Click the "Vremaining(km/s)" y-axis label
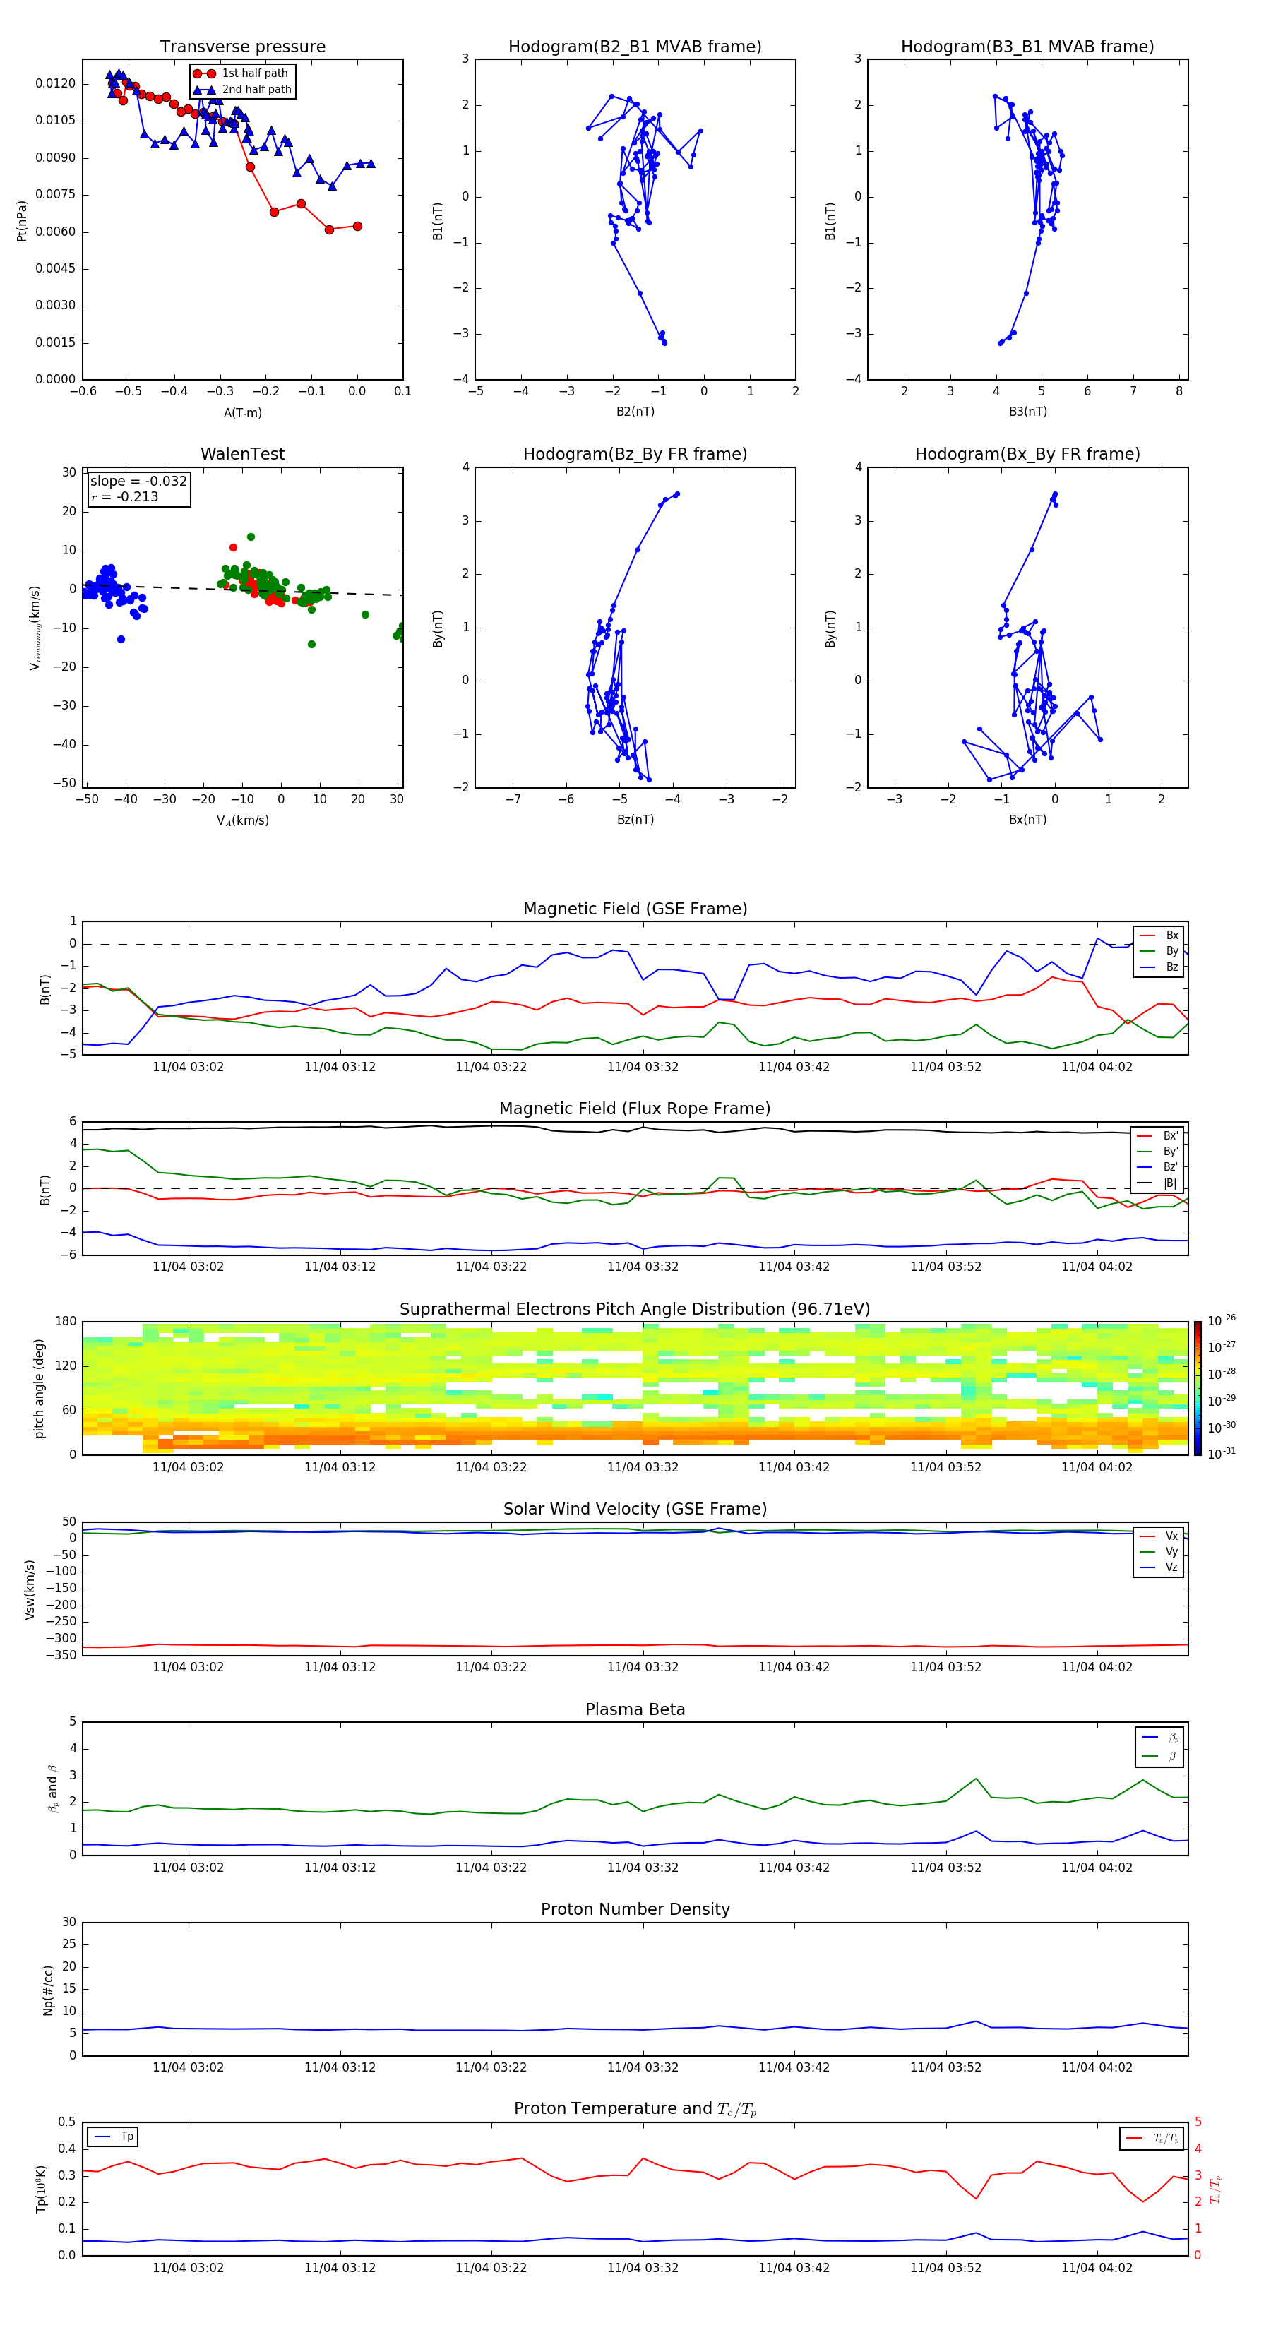This screenshot has height=2330, width=1271. pyautogui.click(x=35, y=628)
